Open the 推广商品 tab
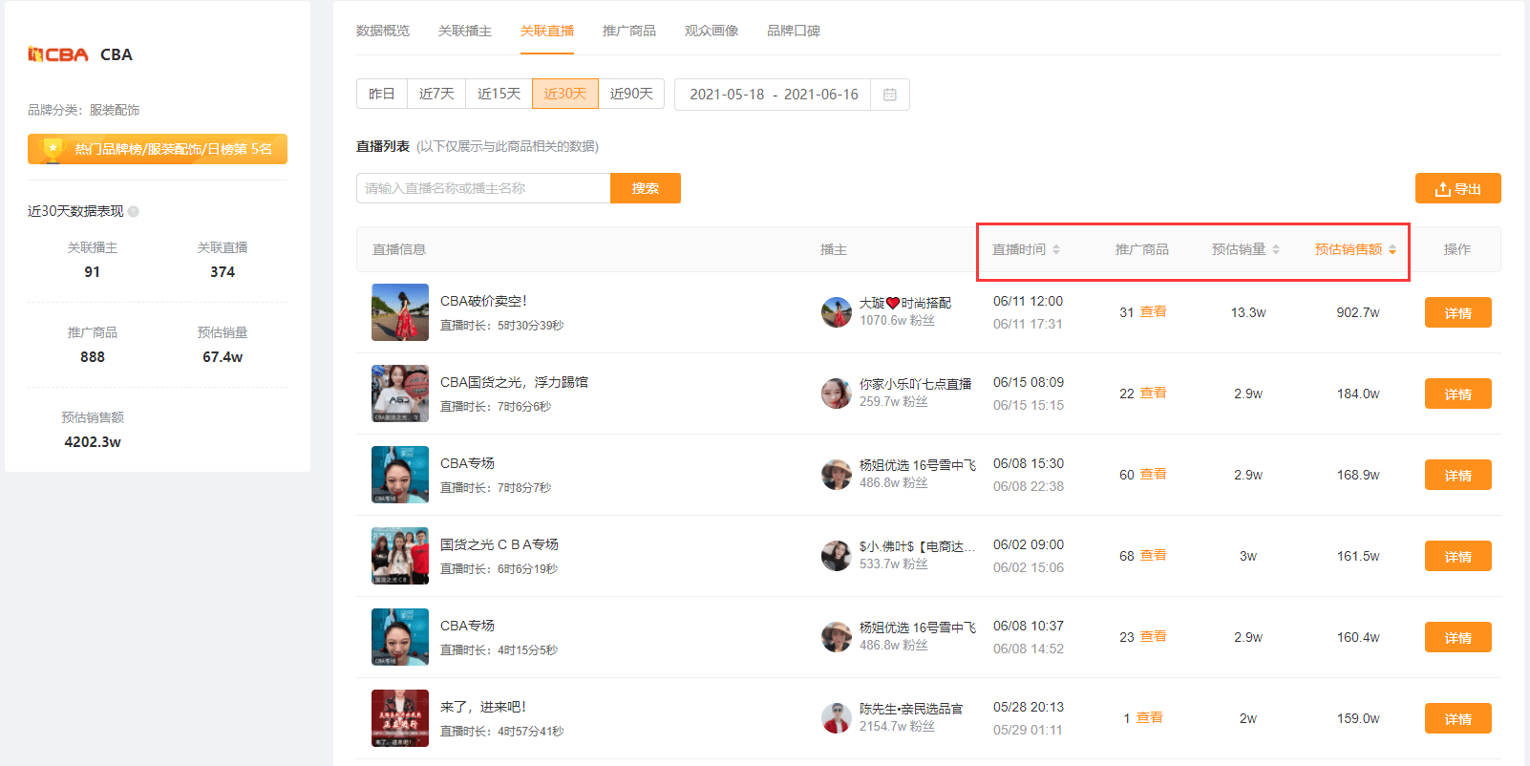This screenshot has height=766, width=1530. click(x=629, y=31)
